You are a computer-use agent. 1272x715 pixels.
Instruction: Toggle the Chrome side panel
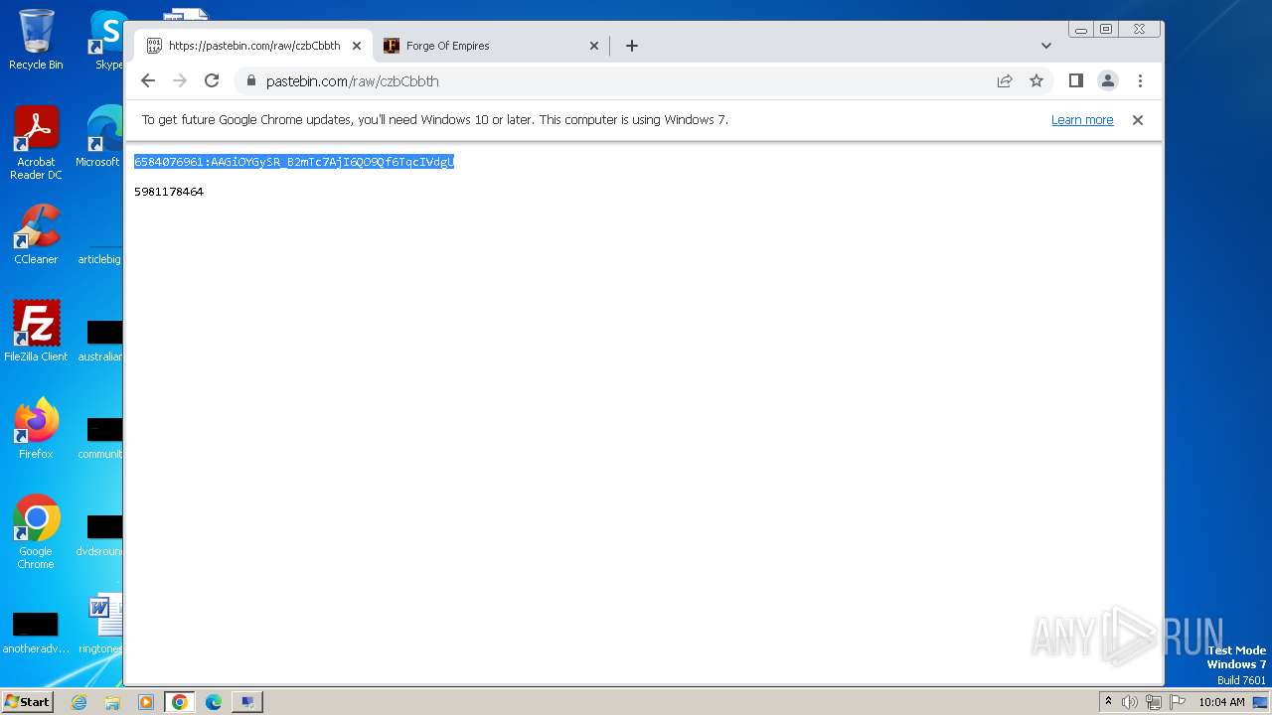click(1075, 81)
